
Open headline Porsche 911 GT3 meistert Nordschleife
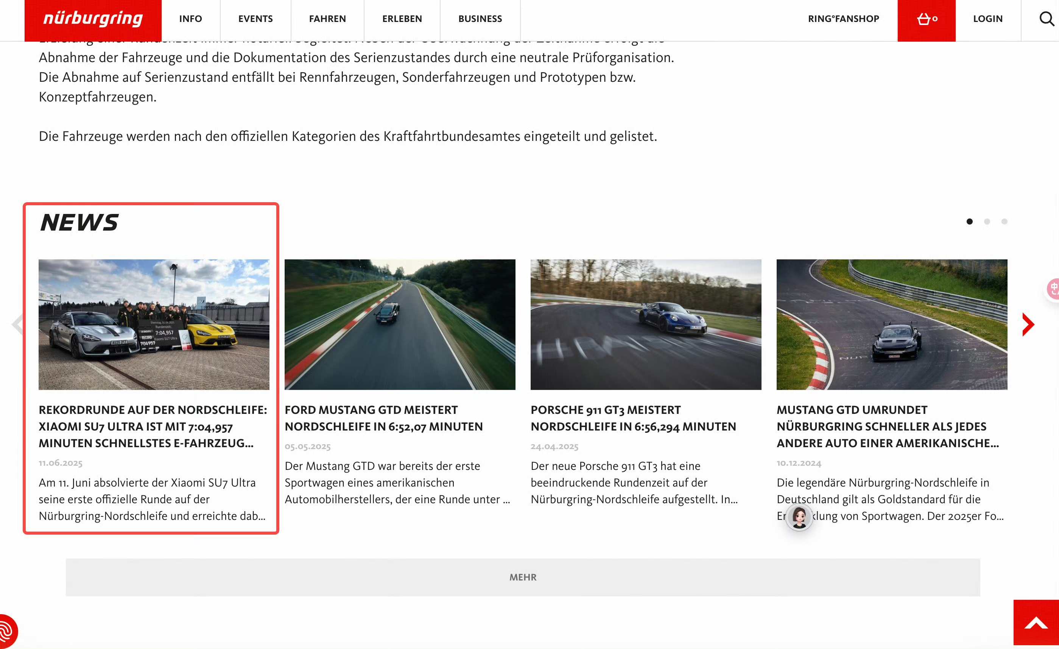(633, 418)
